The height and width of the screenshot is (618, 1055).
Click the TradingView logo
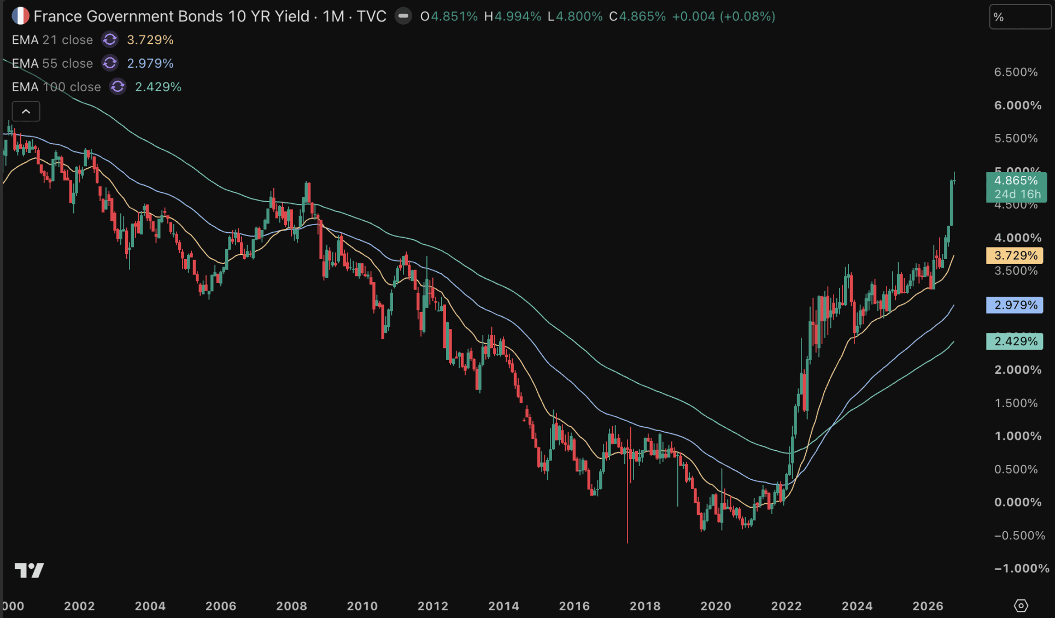[x=29, y=570]
